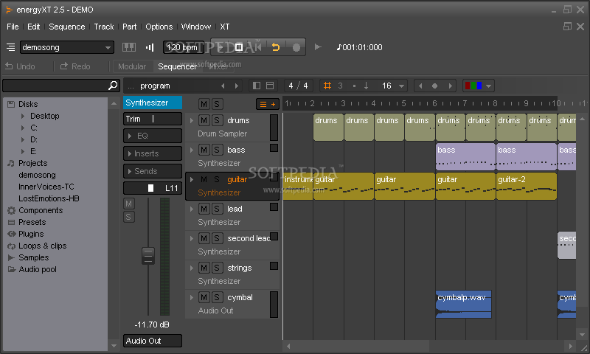Click the L11 pan slider
The image size is (590, 354).
[x=153, y=188]
